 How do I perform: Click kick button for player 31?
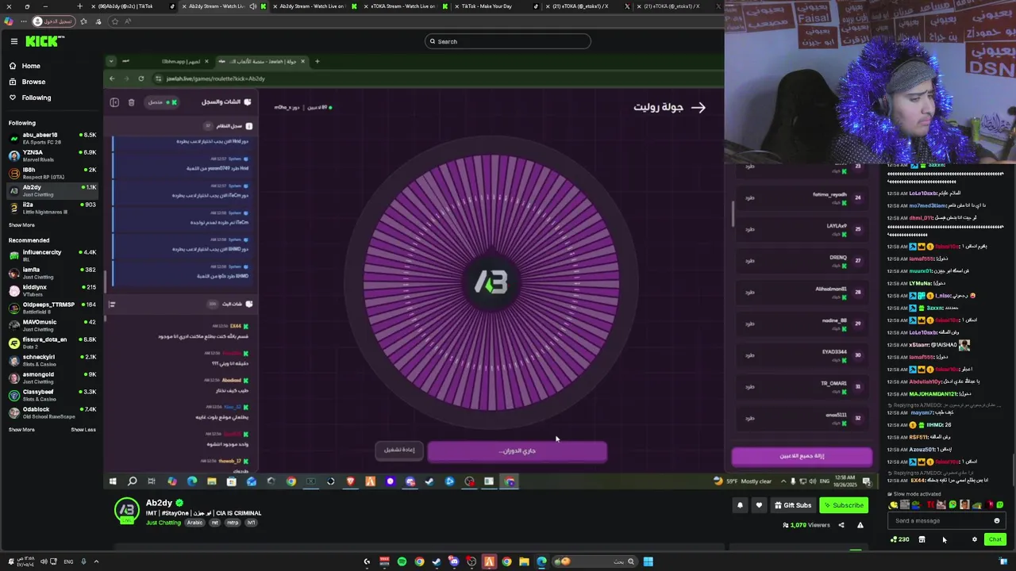click(749, 386)
